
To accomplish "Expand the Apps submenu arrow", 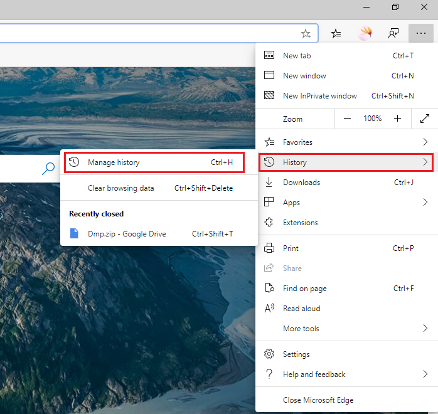I will 425,202.
